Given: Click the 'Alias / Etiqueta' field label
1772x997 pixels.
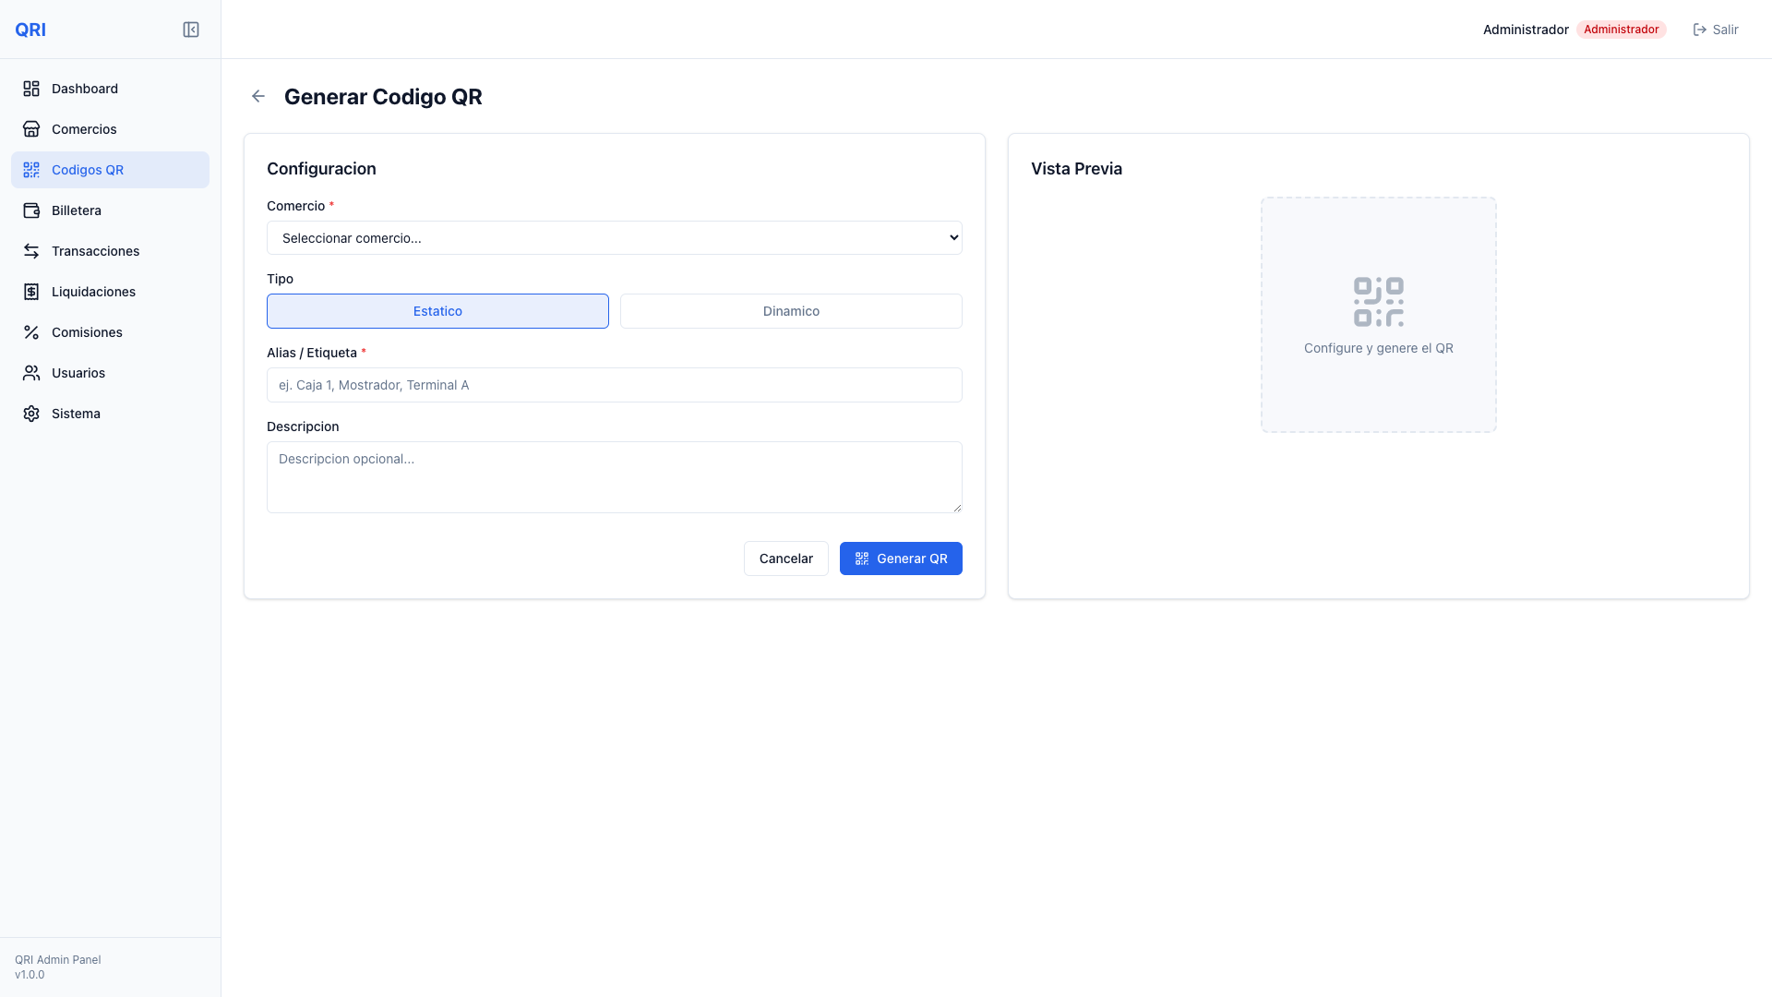Looking at the screenshot, I should 312,353.
